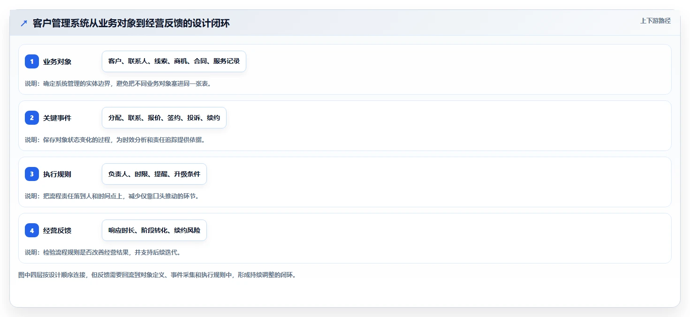
Task: Click the 上下游路径 label at top right
Action: pos(655,21)
